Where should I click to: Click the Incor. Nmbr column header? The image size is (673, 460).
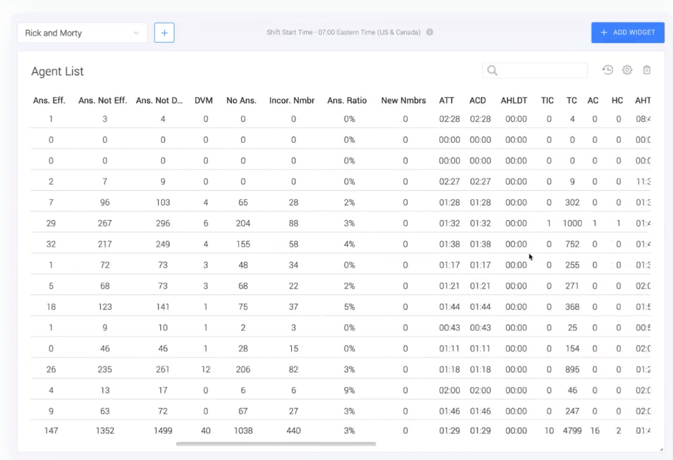pos(292,101)
